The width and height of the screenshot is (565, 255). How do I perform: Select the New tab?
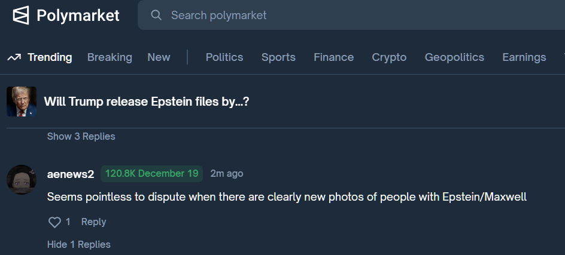coord(159,57)
